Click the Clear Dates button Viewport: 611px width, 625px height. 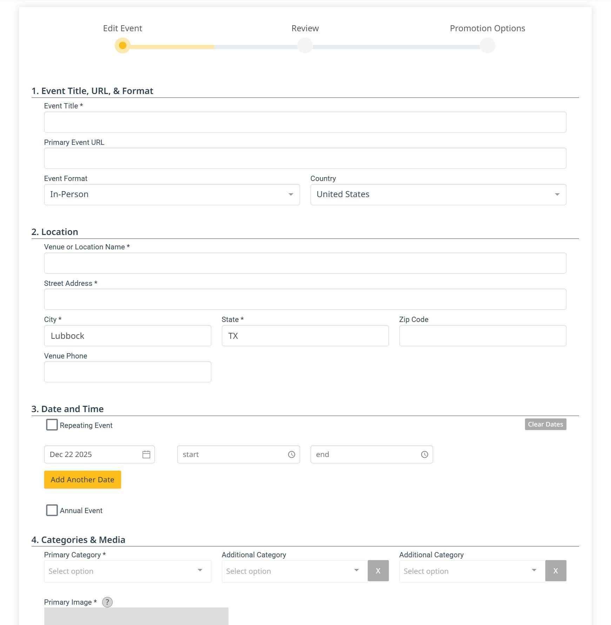pyautogui.click(x=545, y=424)
